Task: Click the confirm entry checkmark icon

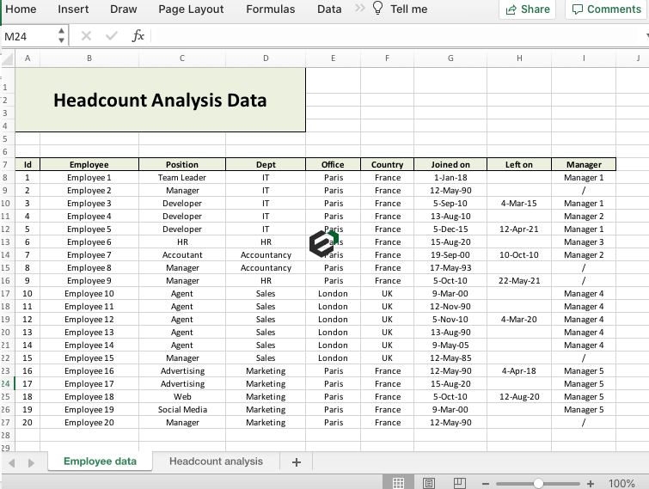Action: click(x=111, y=36)
